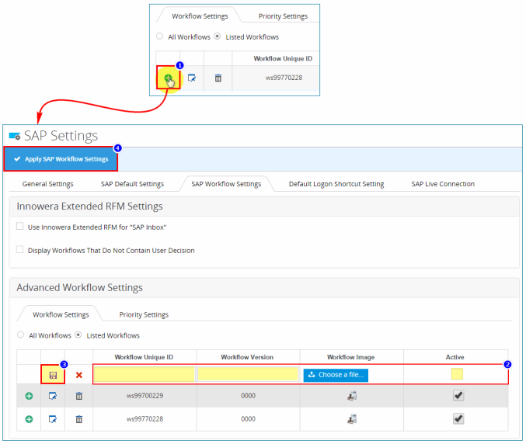Add row using plus icon beside ws99700229

[x=30, y=396]
